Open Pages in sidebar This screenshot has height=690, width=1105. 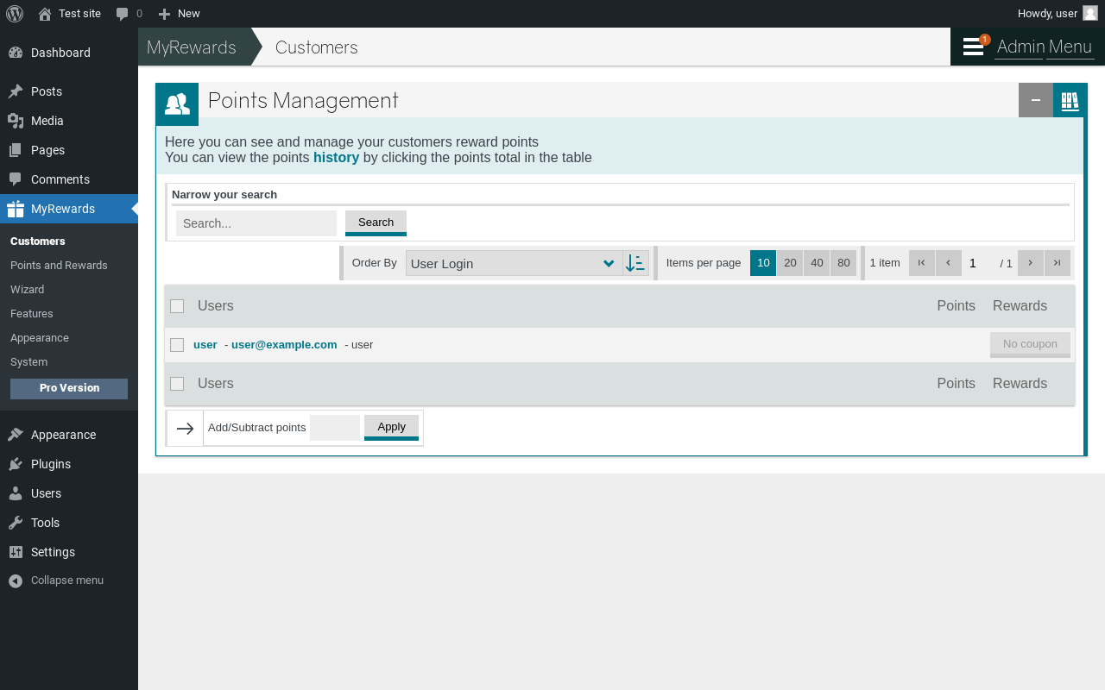[69, 150]
